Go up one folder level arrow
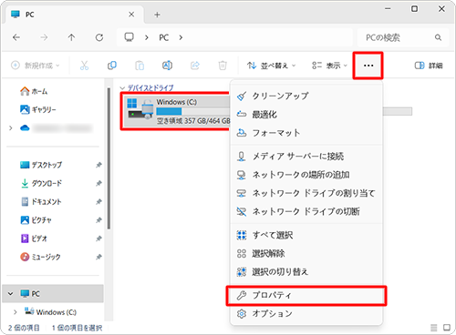Screen dimensions: 456x335 tap(71, 37)
